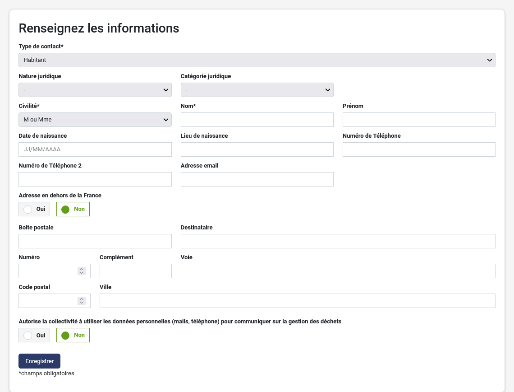The height and width of the screenshot is (392, 514).
Task: Select Oui for address outside France
Action: [x=34, y=209]
